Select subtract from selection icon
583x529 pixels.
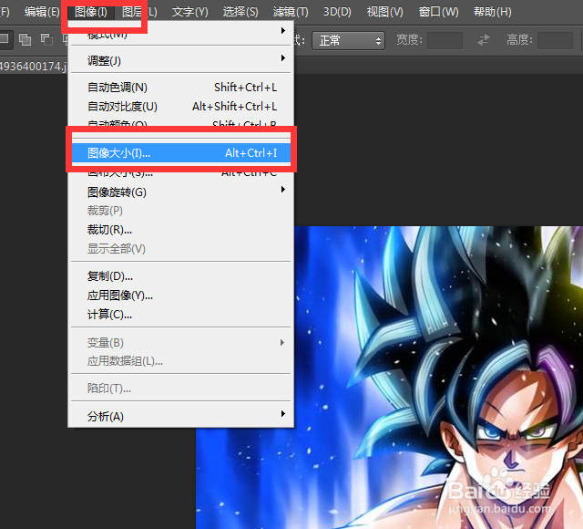coord(46,39)
